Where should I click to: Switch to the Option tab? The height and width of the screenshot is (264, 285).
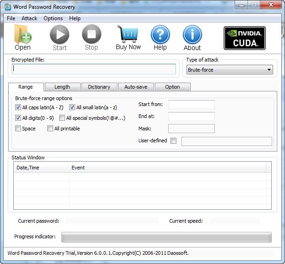point(172,87)
